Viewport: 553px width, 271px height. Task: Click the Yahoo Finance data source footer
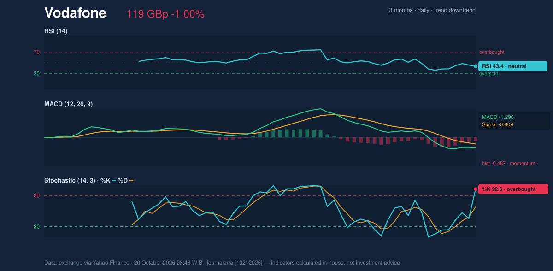tap(222, 263)
